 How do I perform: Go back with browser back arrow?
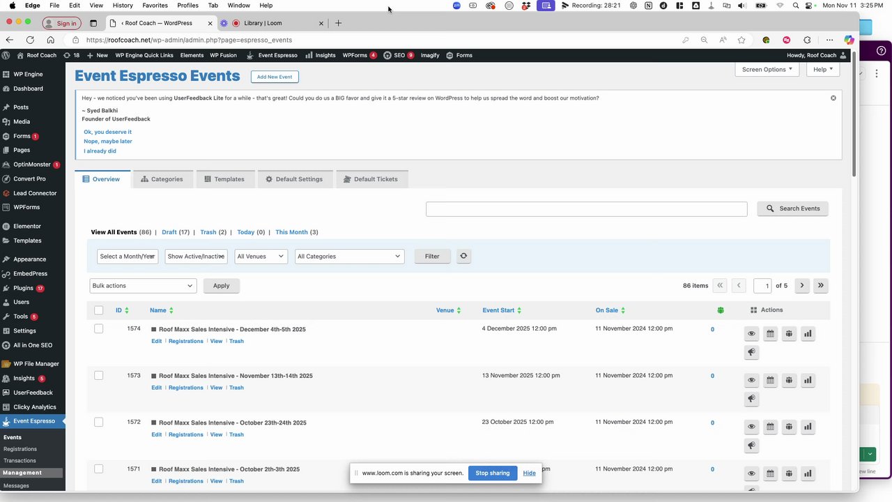pos(10,40)
